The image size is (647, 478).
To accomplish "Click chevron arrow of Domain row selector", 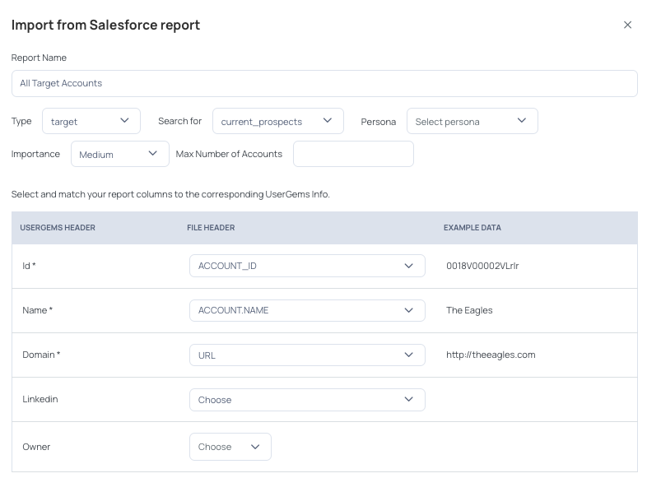I will [x=408, y=355].
